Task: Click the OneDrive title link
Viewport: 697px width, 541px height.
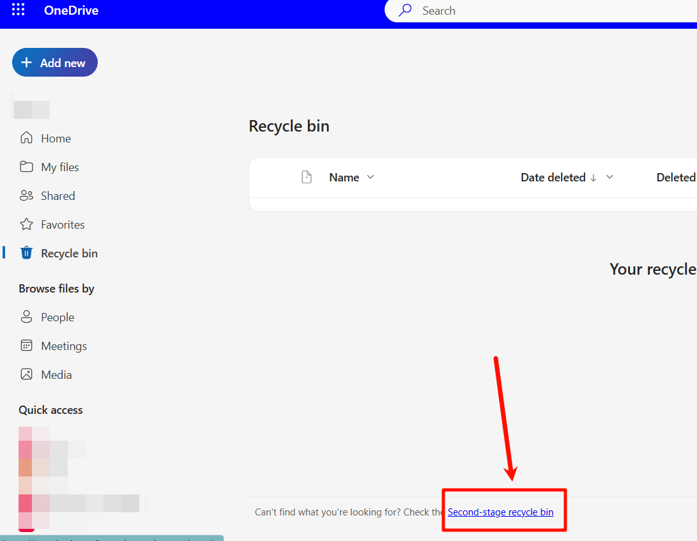Action: tap(71, 10)
